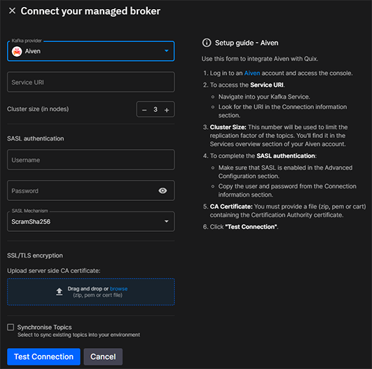Click the Cancel button
Image resolution: width=372 pixels, height=369 pixels.
click(x=103, y=356)
